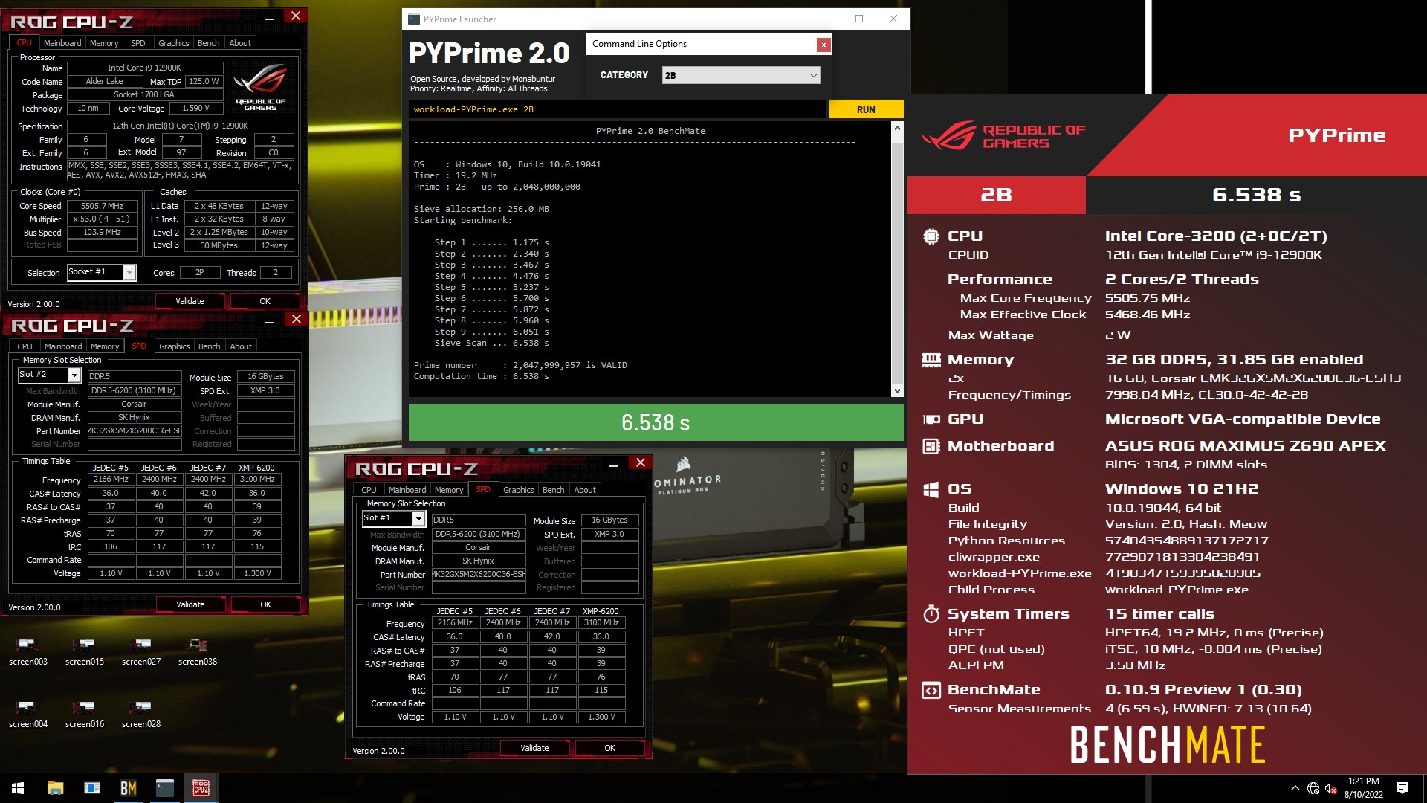Click the muted volume tray icon

coord(1331,788)
